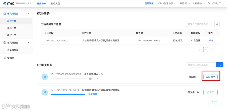Screen dimensions: 227x111
Task: Click search icon in claimed task packages
Action: (x=217, y=24)
